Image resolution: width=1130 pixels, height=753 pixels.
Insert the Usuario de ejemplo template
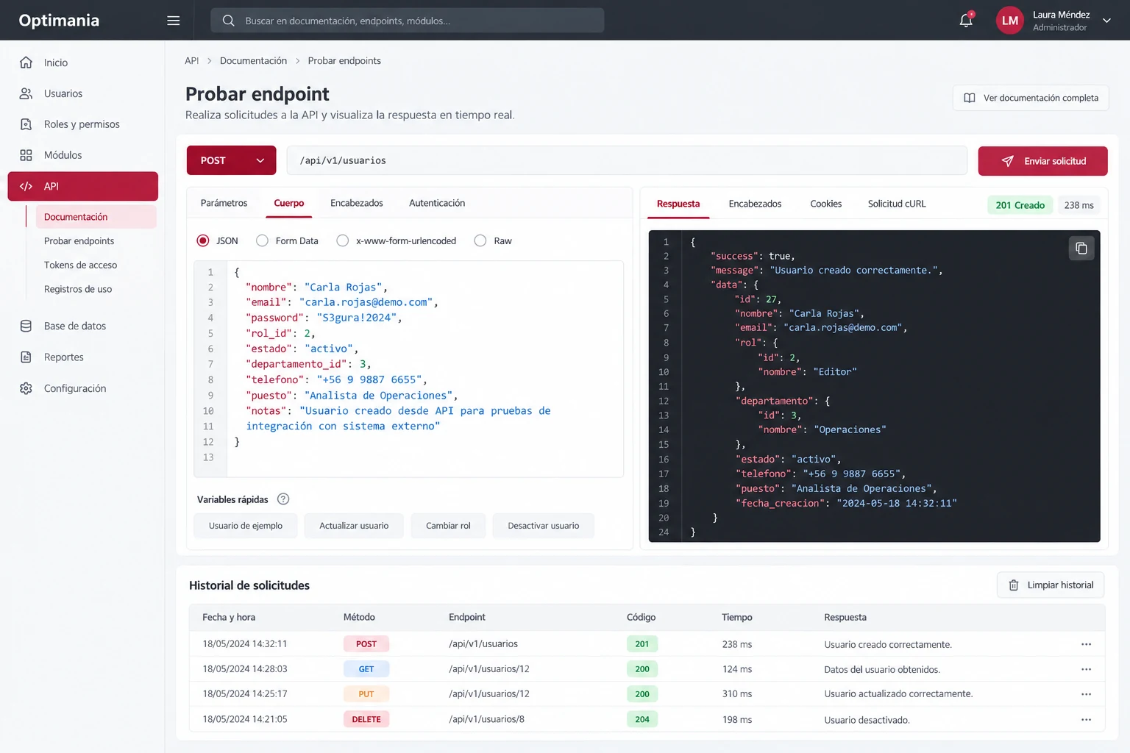246,526
